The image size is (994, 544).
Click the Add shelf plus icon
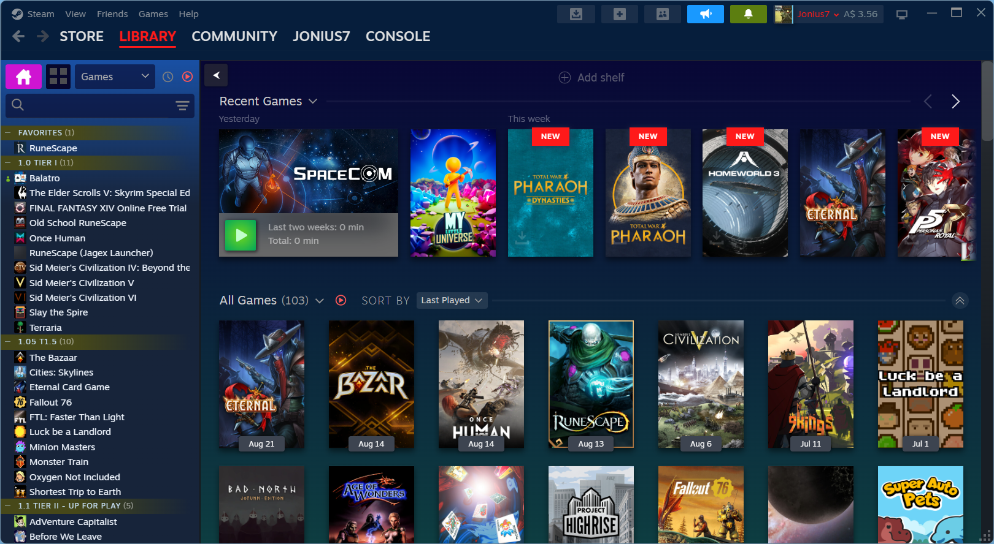coord(564,78)
